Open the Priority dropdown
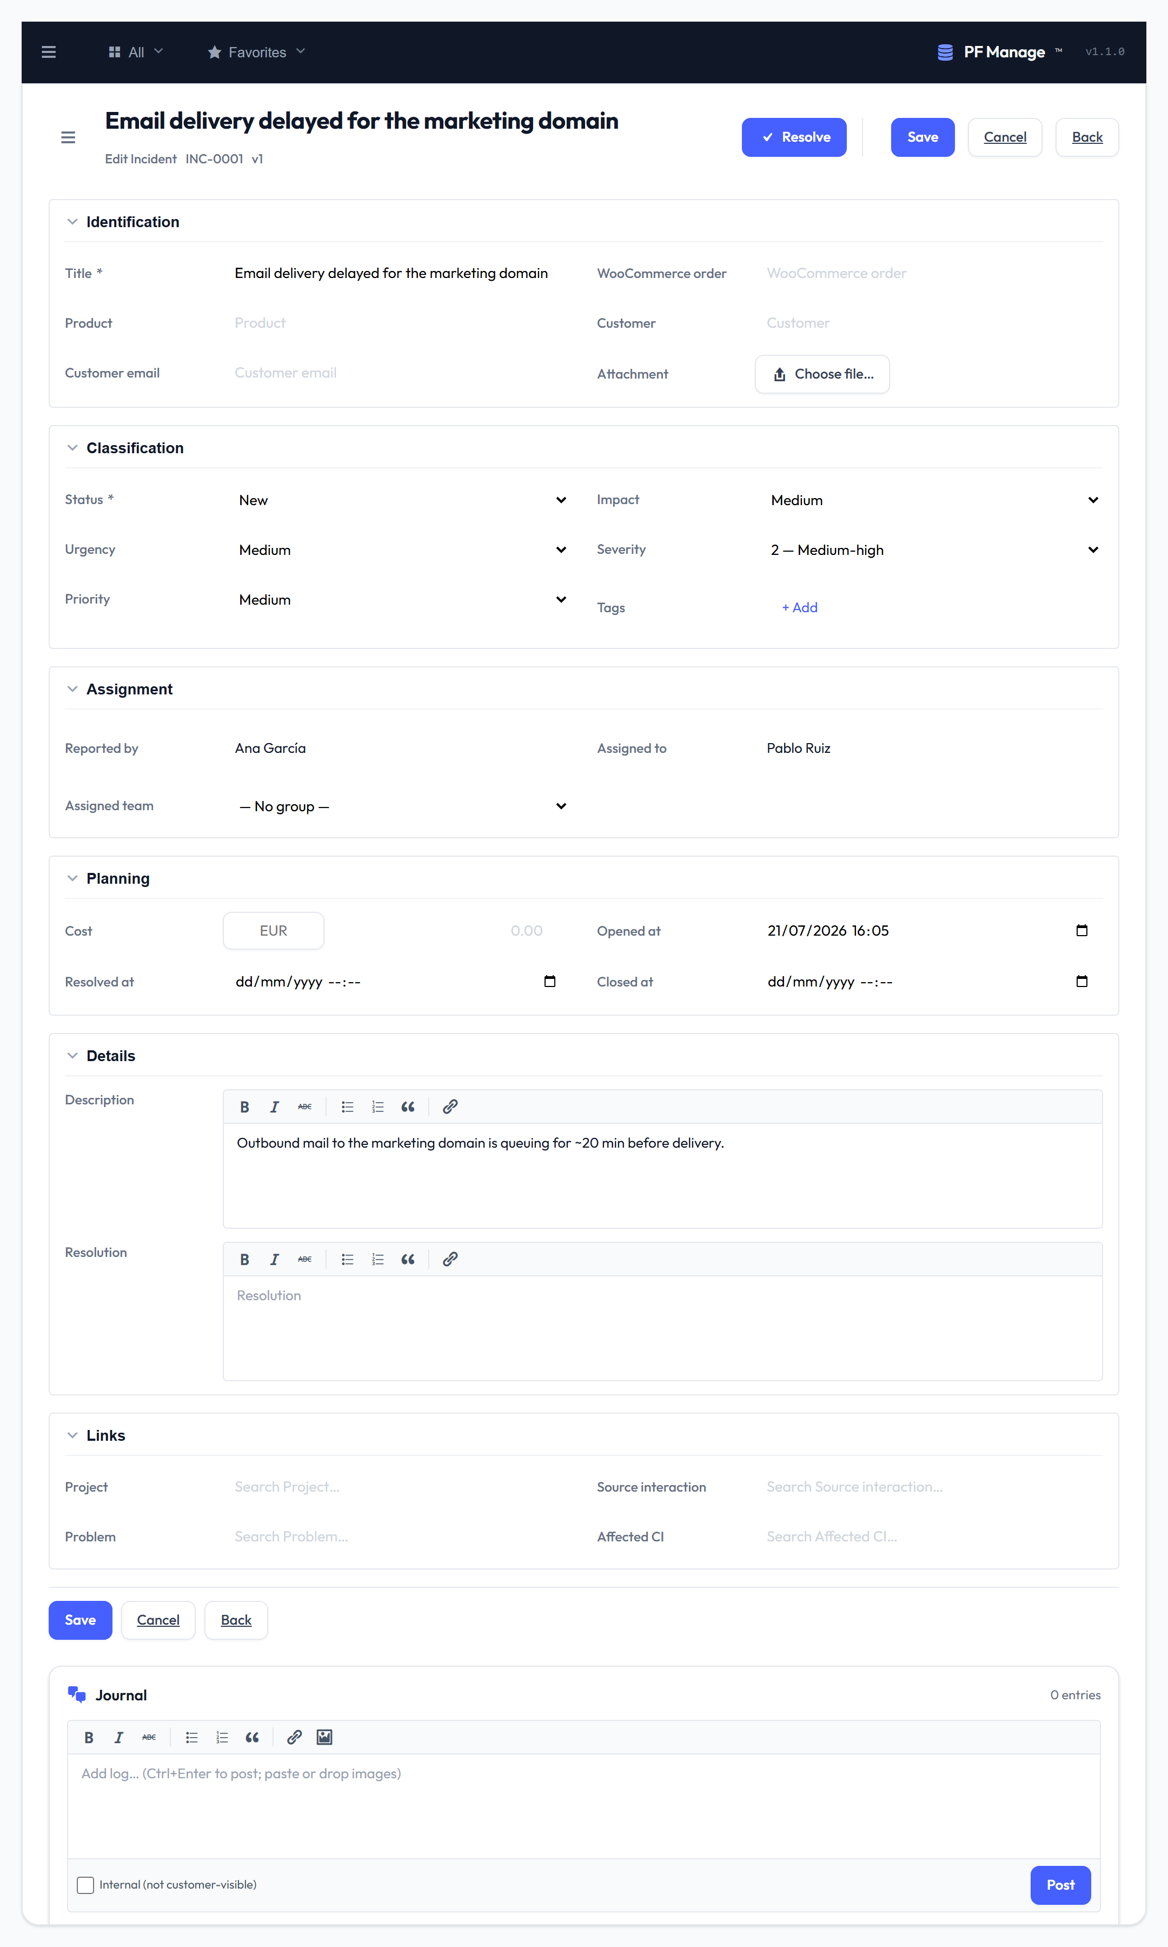The width and height of the screenshot is (1168, 1947). [402, 599]
